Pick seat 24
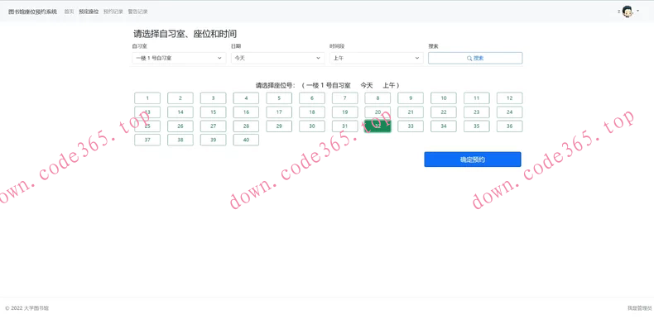The height and width of the screenshot is (319, 654). pos(509,112)
